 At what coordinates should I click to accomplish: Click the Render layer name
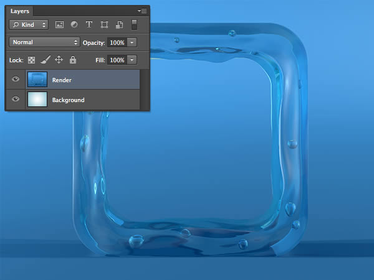pyautogui.click(x=62, y=80)
